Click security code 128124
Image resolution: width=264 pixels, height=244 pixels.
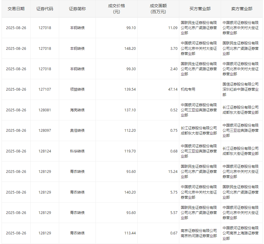45,151
